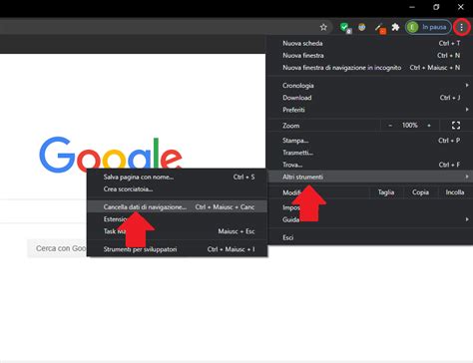Open 'Nuova finestra di navigazione in incognito'
The height and width of the screenshot is (363, 473).
coord(370,68)
